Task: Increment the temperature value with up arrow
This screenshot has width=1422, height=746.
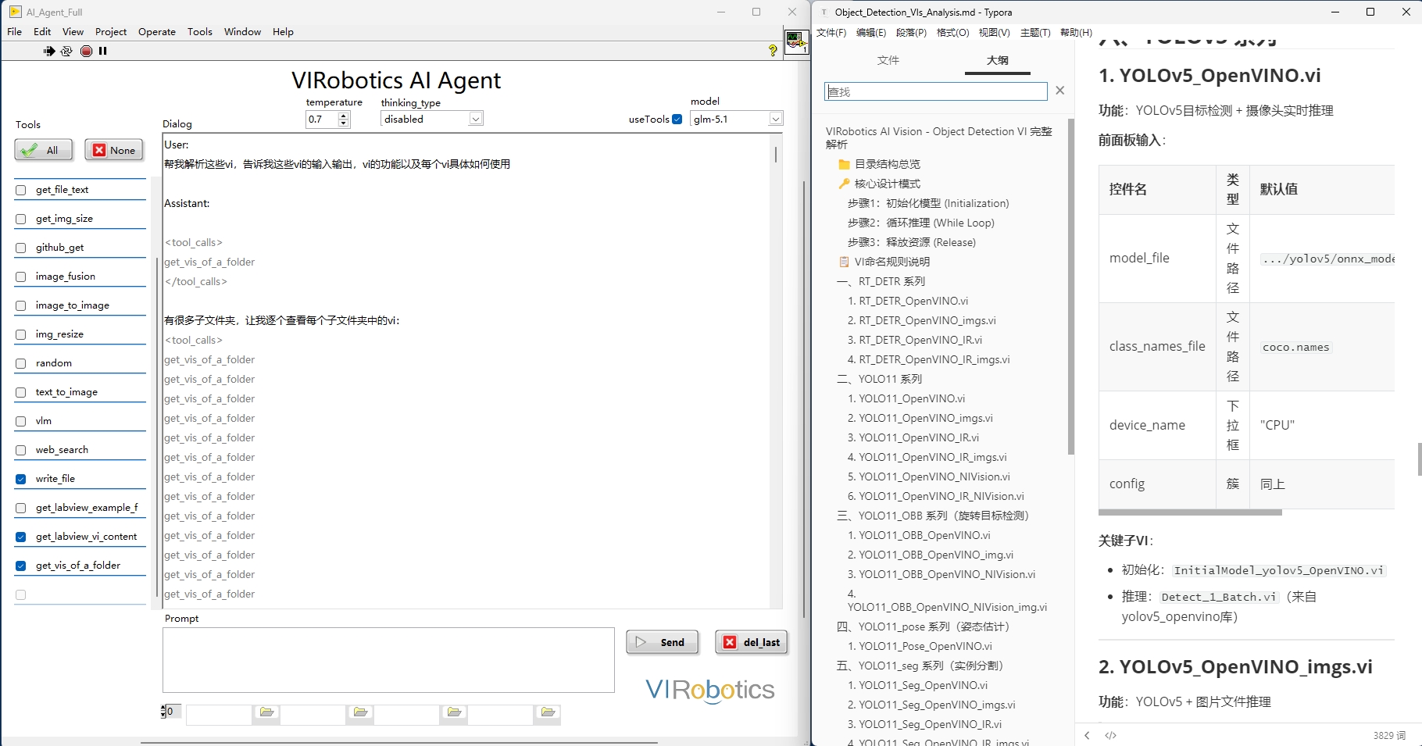Action: coord(344,116)
